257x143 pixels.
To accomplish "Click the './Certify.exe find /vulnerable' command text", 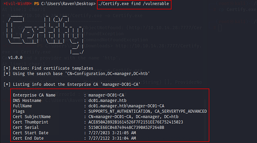I will [x=134, y=4].
